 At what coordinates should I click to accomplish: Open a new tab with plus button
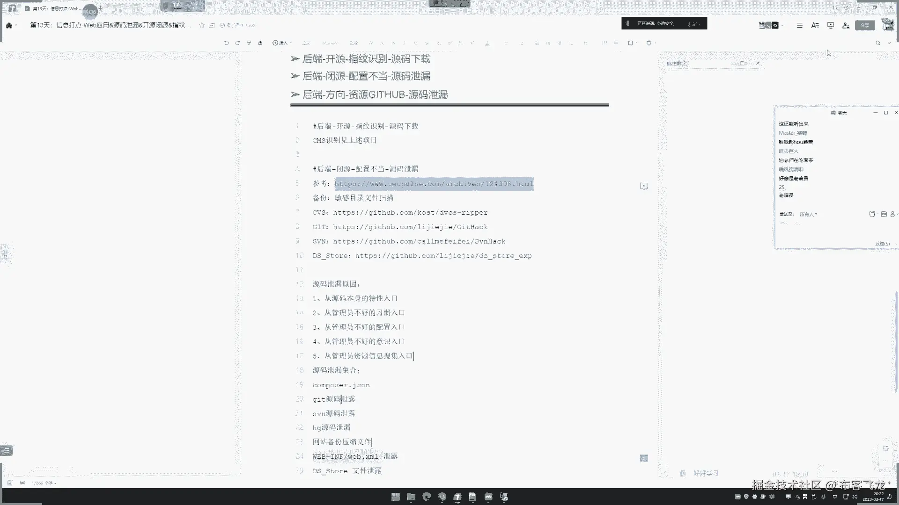(100, 8)
